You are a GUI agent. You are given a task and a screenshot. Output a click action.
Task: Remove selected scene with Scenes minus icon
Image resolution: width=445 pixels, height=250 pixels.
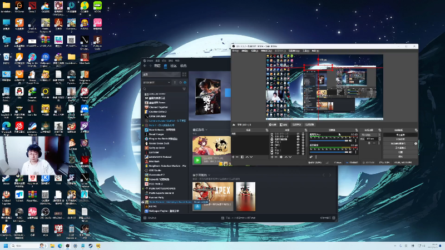pos(237,157)
